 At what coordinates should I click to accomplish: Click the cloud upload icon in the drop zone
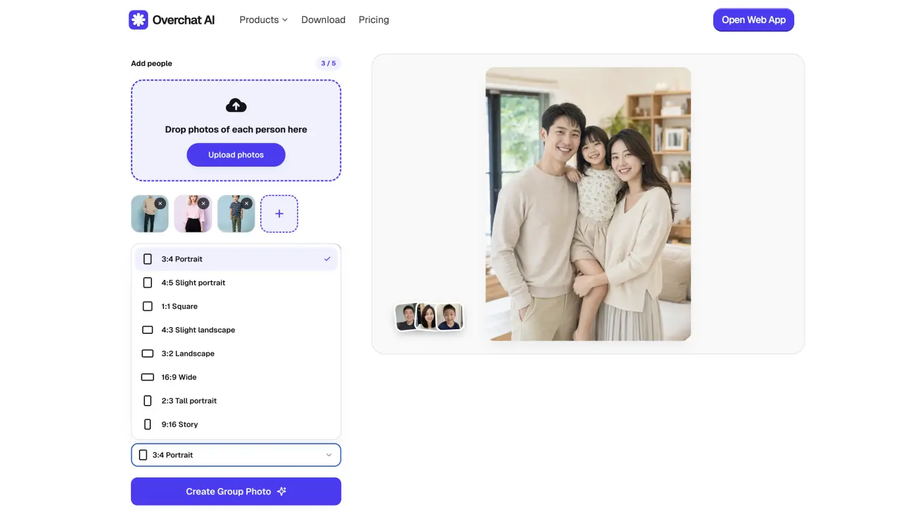coord(236,105)
